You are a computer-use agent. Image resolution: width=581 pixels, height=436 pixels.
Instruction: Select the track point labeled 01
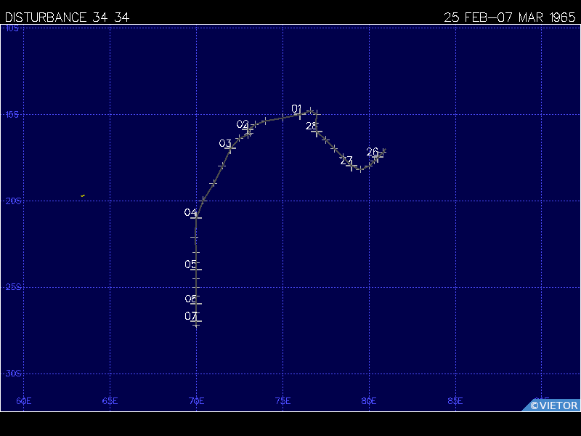coord(299,115)
